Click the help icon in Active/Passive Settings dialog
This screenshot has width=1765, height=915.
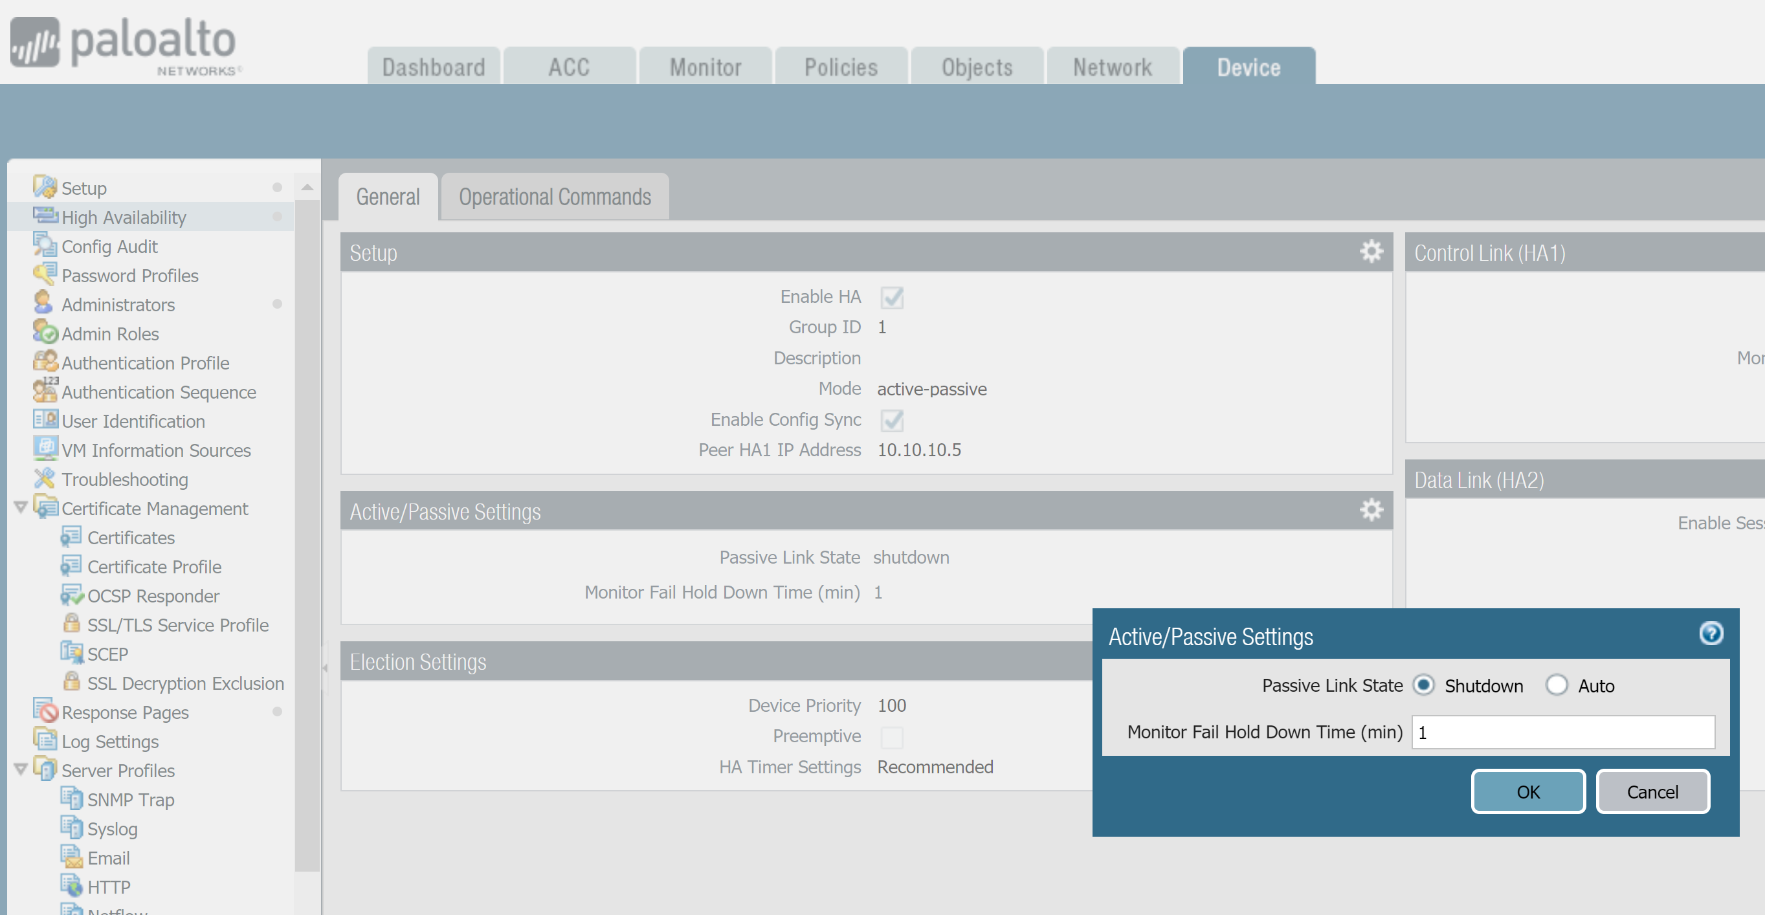(1711, 634)
